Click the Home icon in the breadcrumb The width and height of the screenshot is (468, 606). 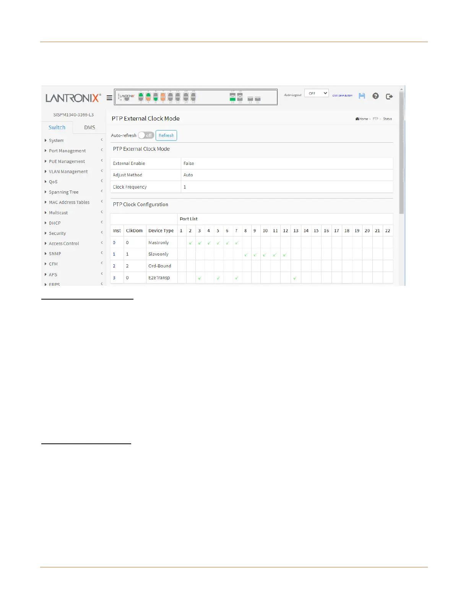coord(357,119)
